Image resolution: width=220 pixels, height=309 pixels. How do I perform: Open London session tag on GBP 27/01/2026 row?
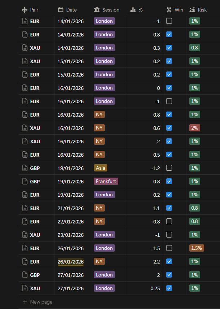click(x=104, y=275)
